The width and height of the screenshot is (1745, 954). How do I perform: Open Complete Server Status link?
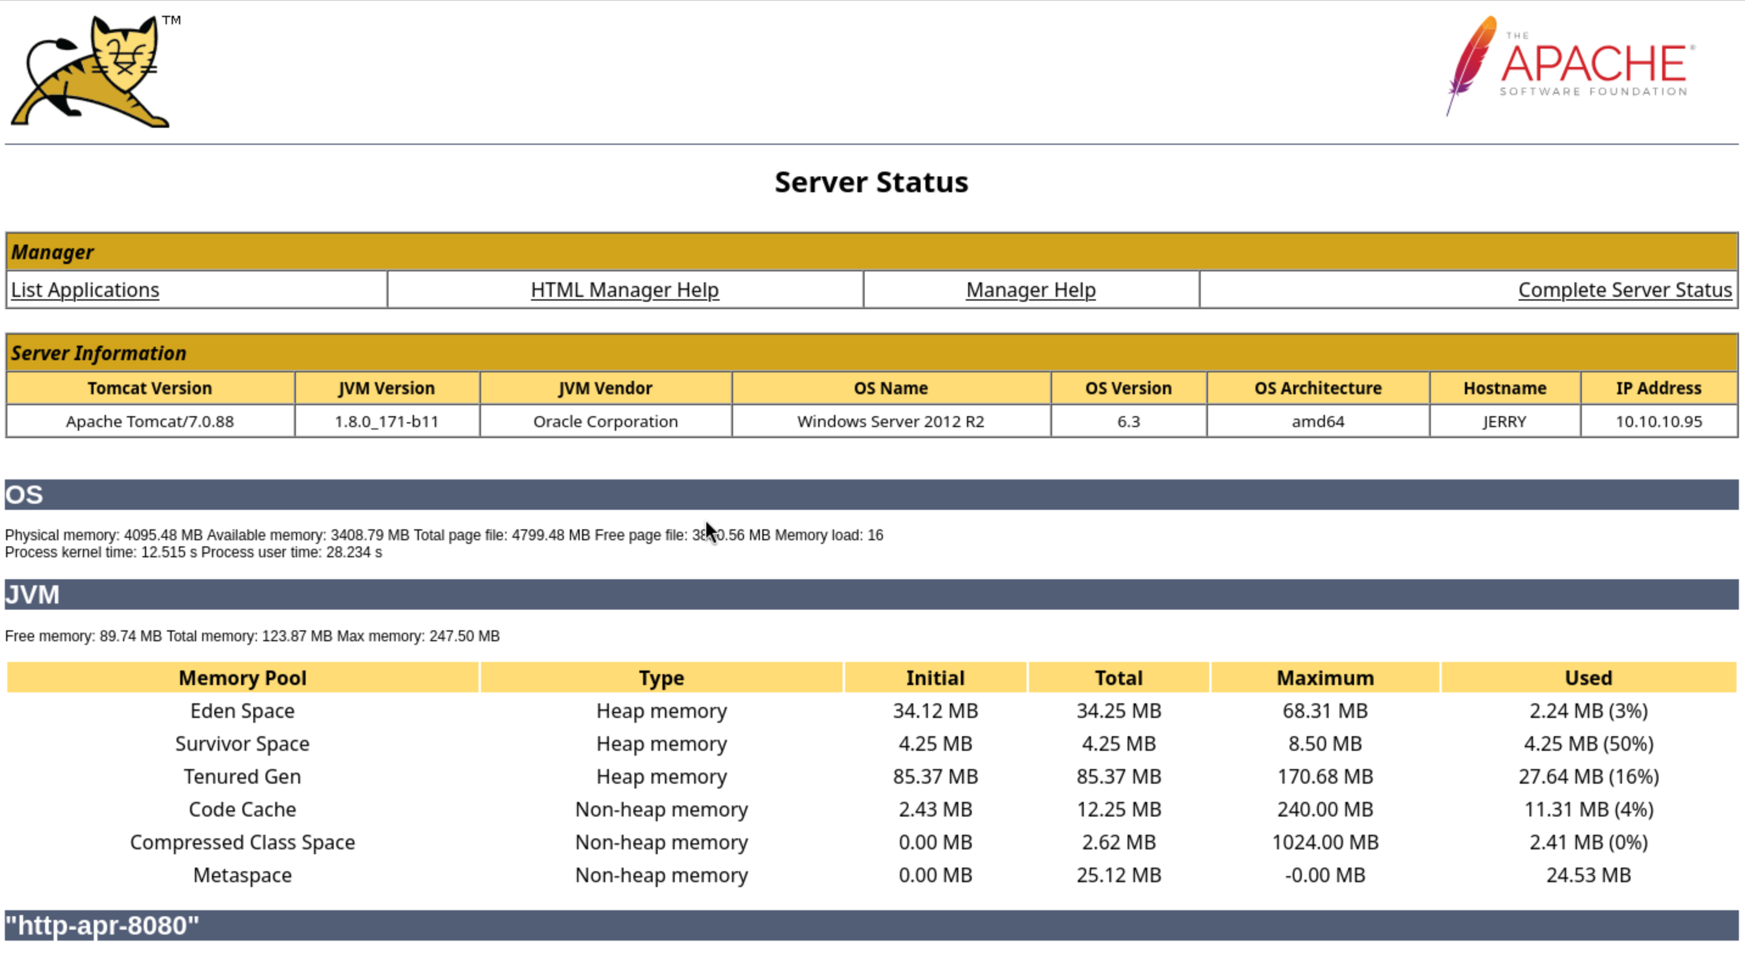pyautogui.click(x=1624, y=290)
